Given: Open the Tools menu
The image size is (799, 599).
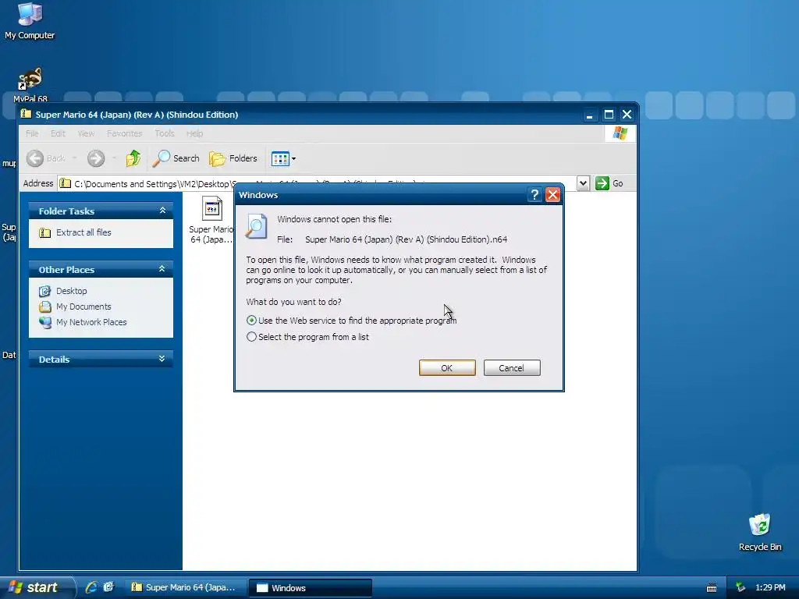Looking at the screenshot, I should (x=165, y=133).
